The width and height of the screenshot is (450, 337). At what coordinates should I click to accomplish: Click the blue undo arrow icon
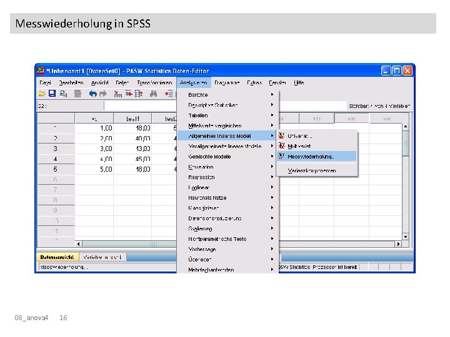pos(92,94)
